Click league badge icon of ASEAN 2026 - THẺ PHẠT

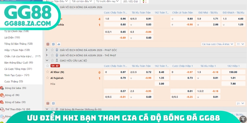coord(57,55)
